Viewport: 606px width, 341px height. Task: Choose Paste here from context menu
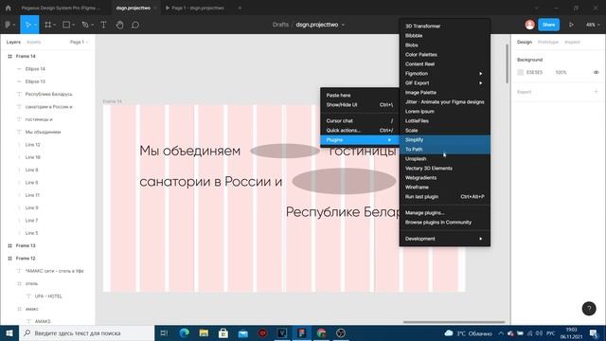360,95
